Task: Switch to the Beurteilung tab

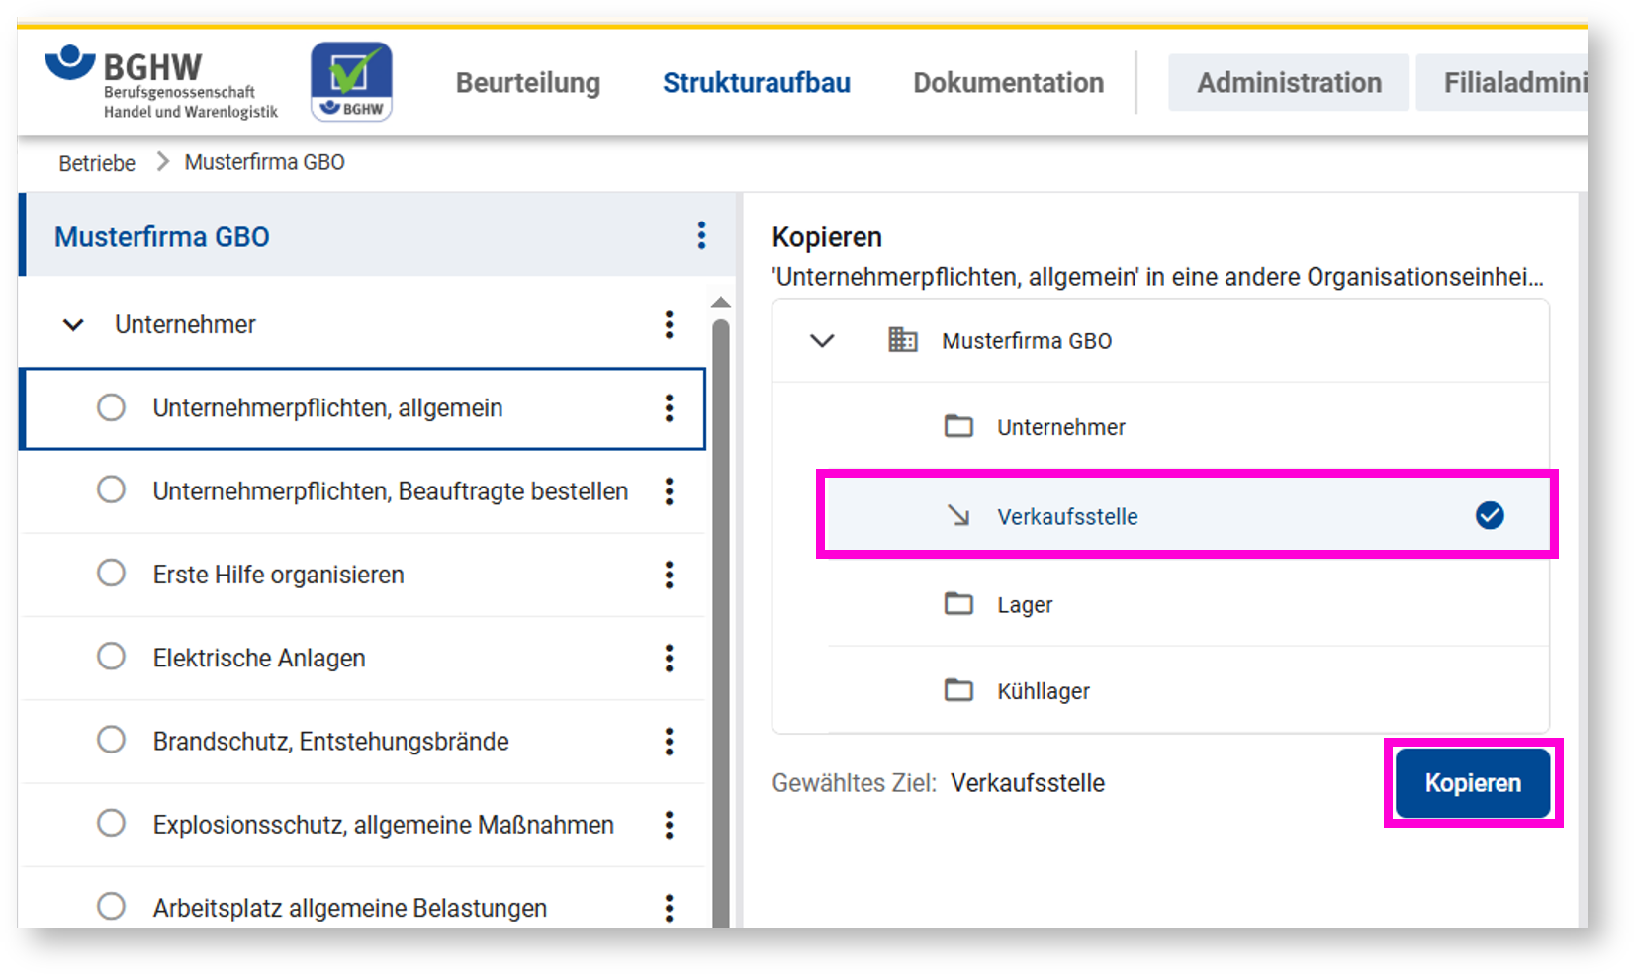Action: point(527,83)
